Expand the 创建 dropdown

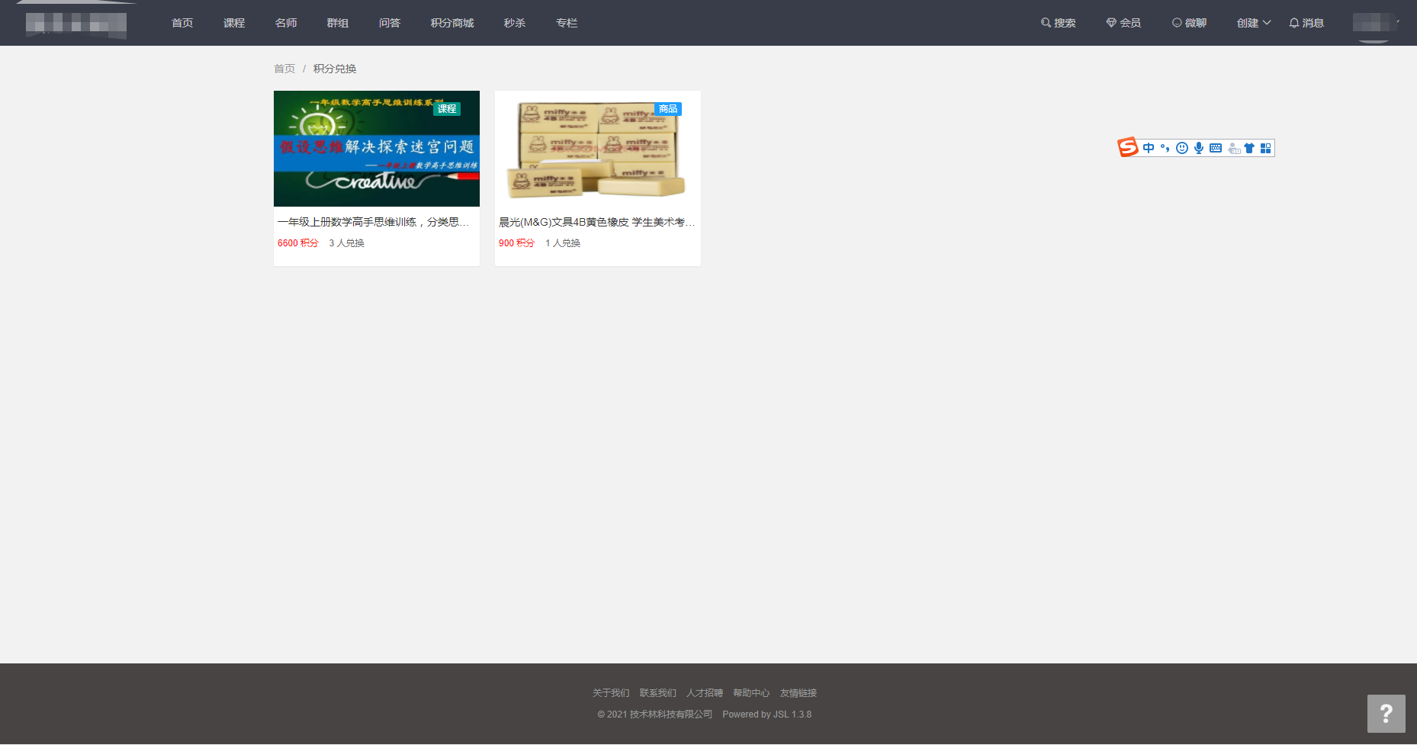1254,23
